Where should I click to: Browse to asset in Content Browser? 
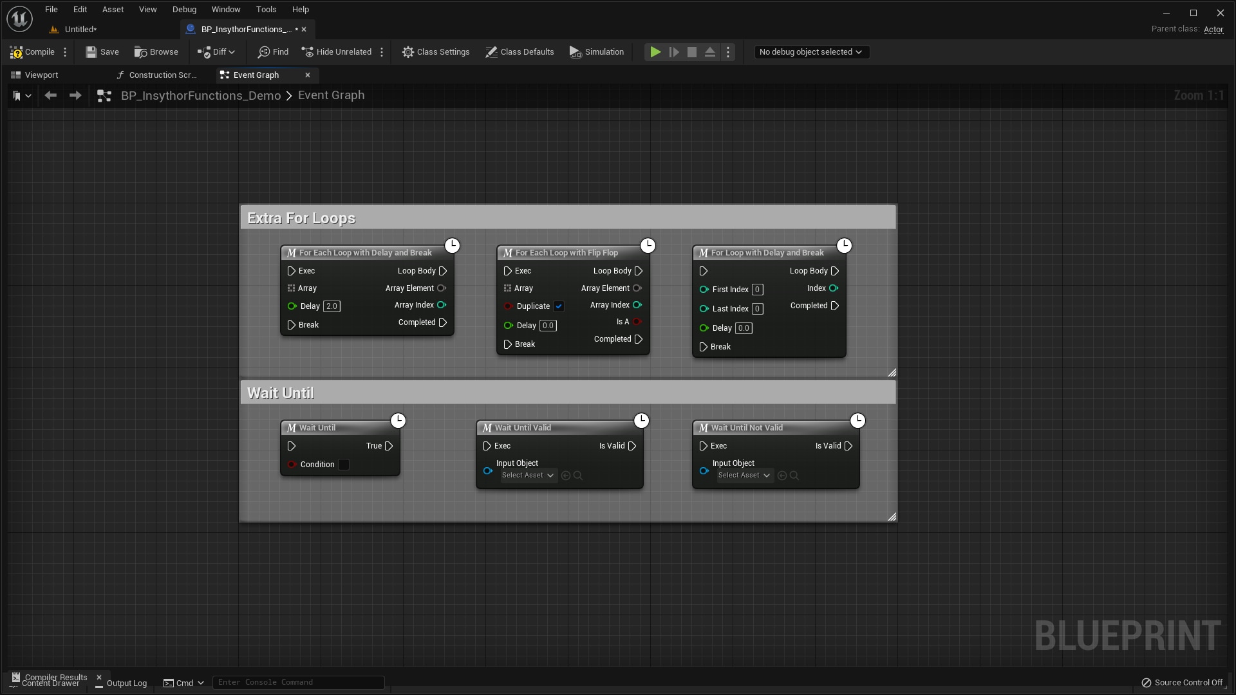click(x=156, y=52)
